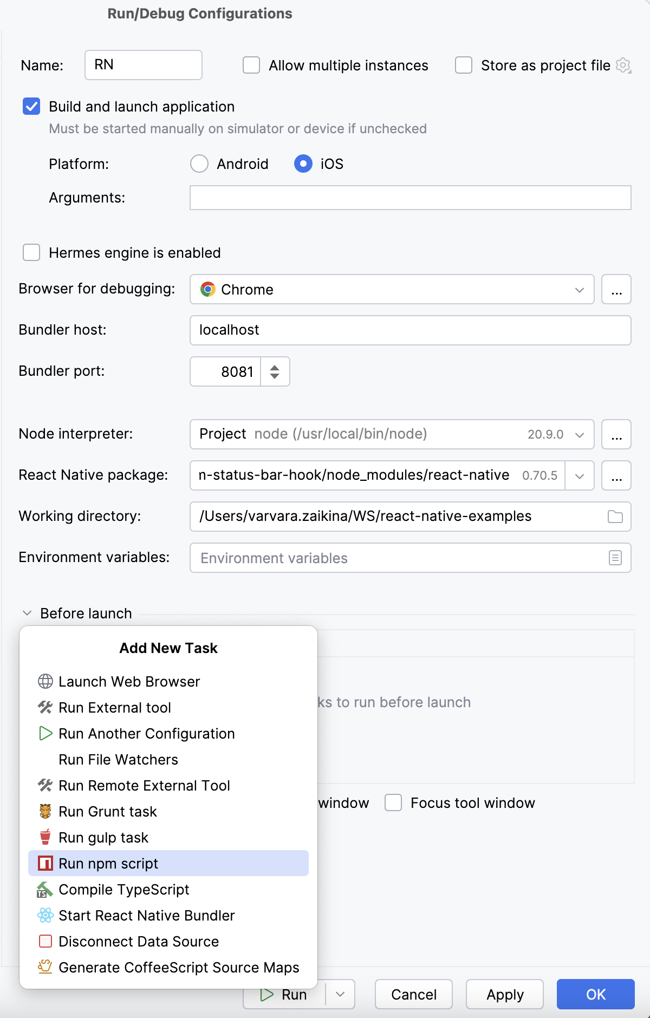Click the Compile TypeScript hammer icon

tap(44, 890)
